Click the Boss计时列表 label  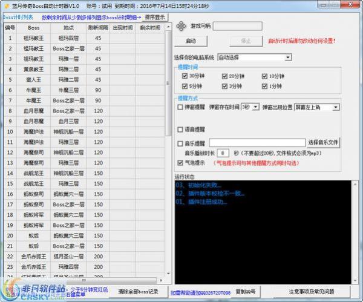[18, 17]
